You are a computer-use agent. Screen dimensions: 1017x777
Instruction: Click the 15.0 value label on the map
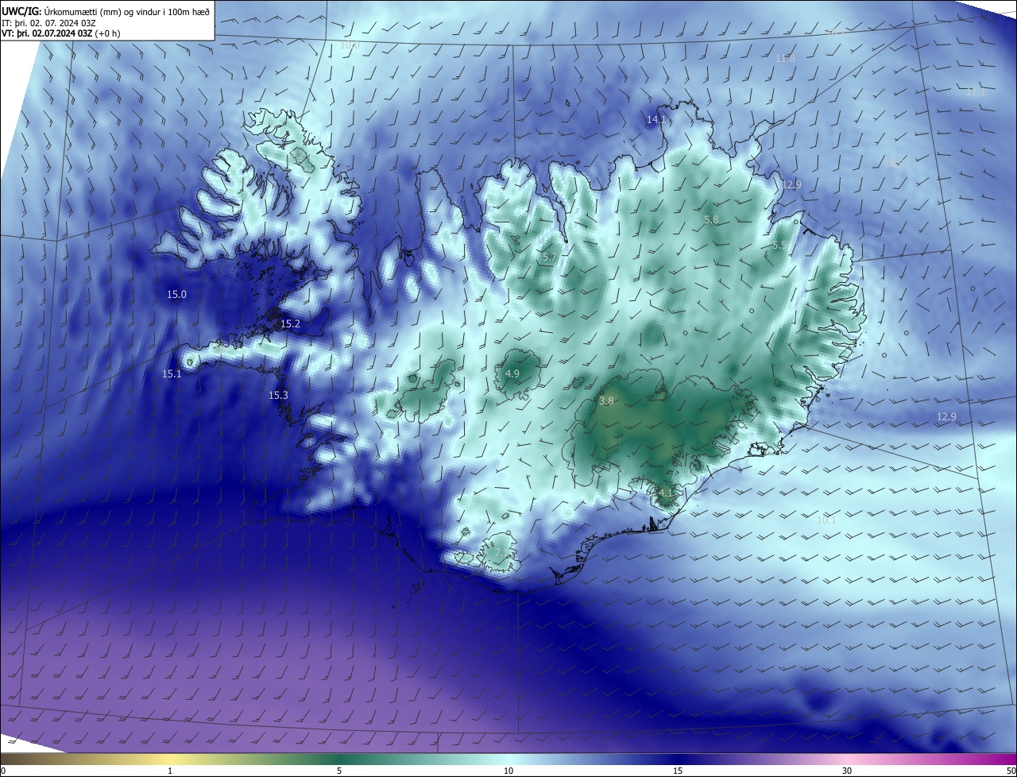click(x=176, y=295)
